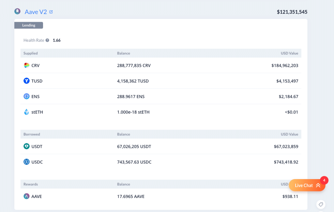334x212 pixels.
Task: Click the Health Rate value 1.66
Action: point(57,40)
